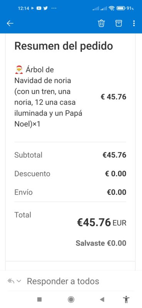Delete email with the trash icon
The image size is (142, 308).
pyautogui.click(x=101, y=23)
